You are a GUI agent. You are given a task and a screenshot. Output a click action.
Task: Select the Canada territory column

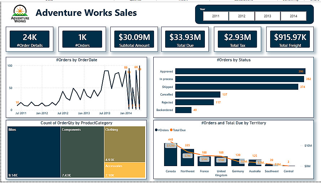171,155
